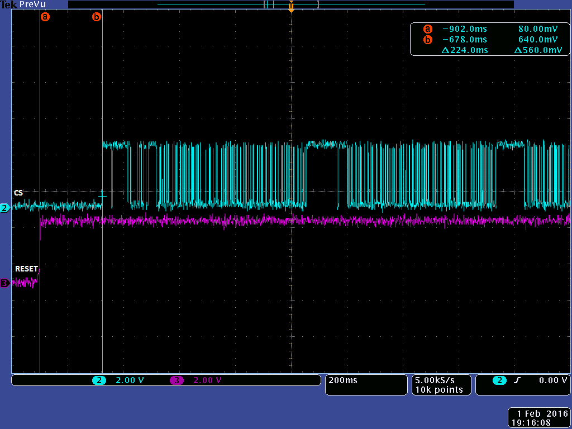Select the -678.0ms cursor b time value

tap(464, 40)
